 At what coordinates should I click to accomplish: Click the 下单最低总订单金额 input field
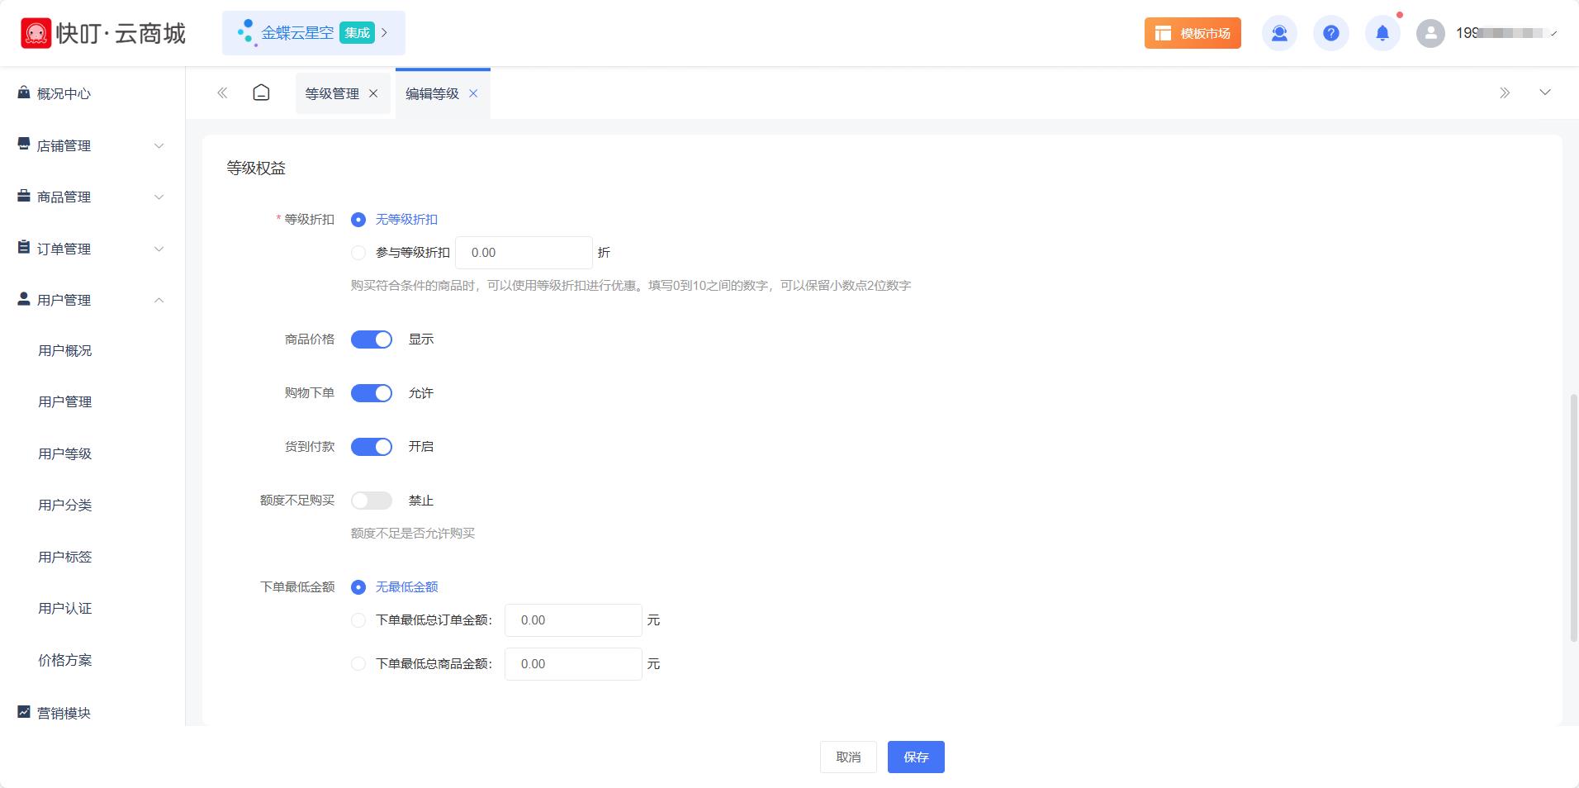(573, 619)
